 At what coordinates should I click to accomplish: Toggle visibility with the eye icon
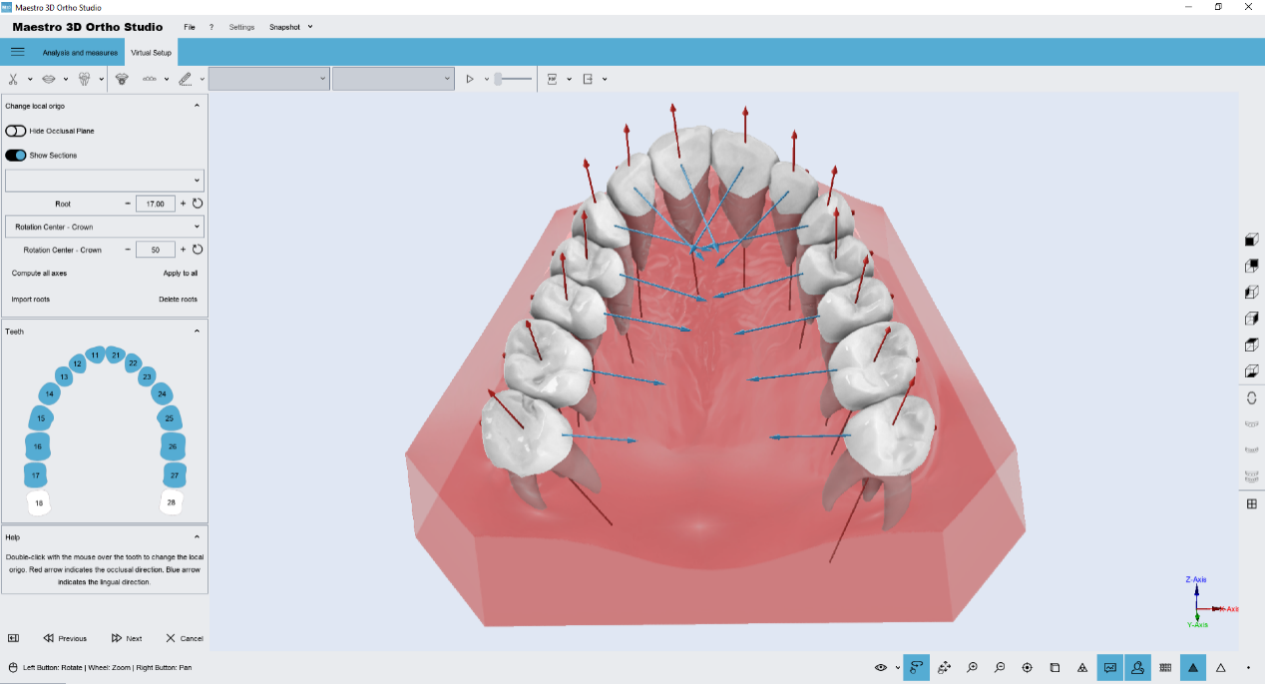pyautogui.click(x=880, y=667)
